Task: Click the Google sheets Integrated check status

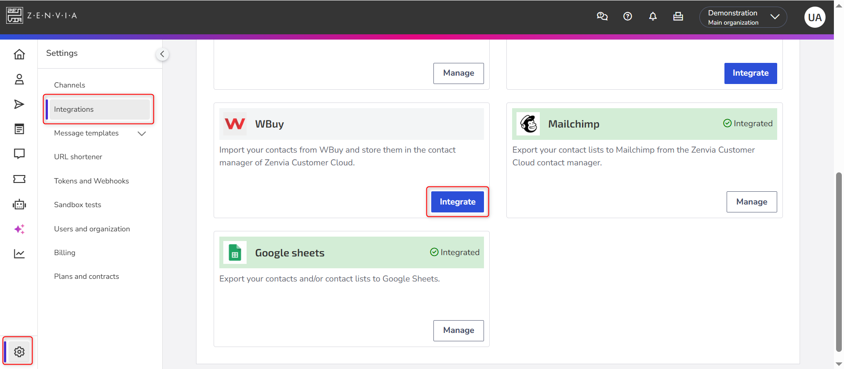Action: pyautogui.click(x=455, y=252)
